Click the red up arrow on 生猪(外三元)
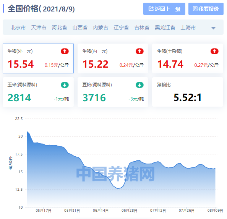Image resolution: width=227 pixels, height=219 pixels. click(65, 51)
